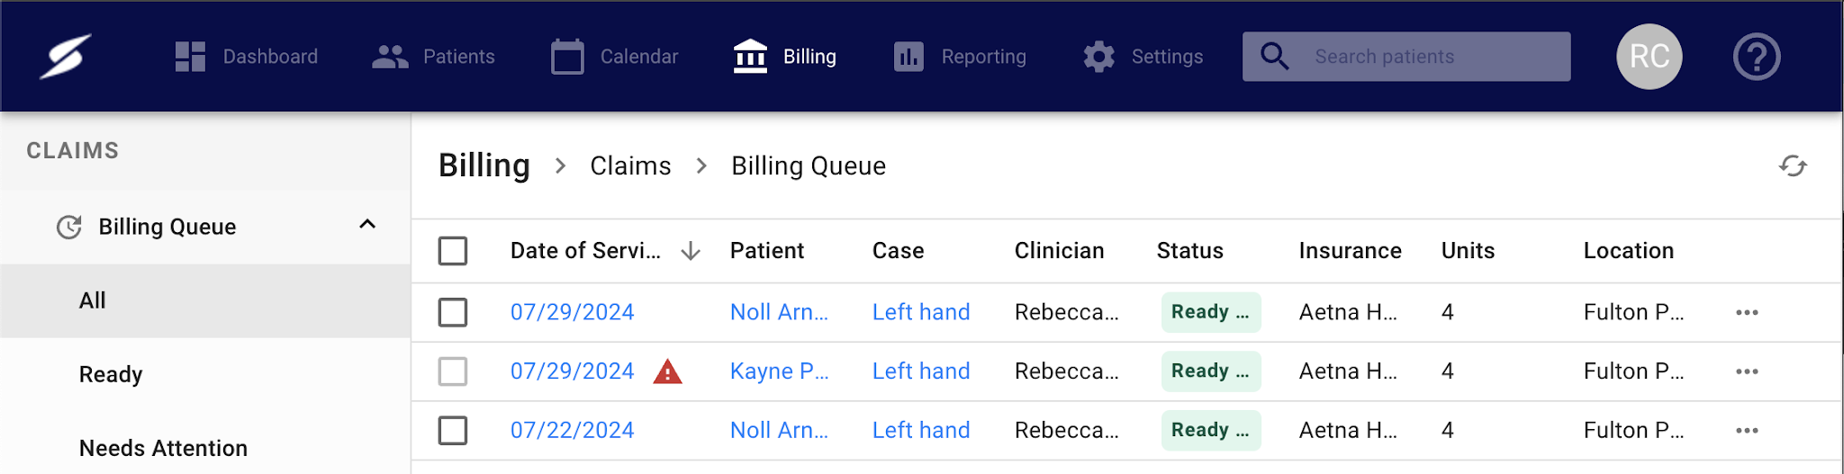1844x474 pixels.
Task: Click the red warning icon on Kayne's row
Action: coord(667,371)
